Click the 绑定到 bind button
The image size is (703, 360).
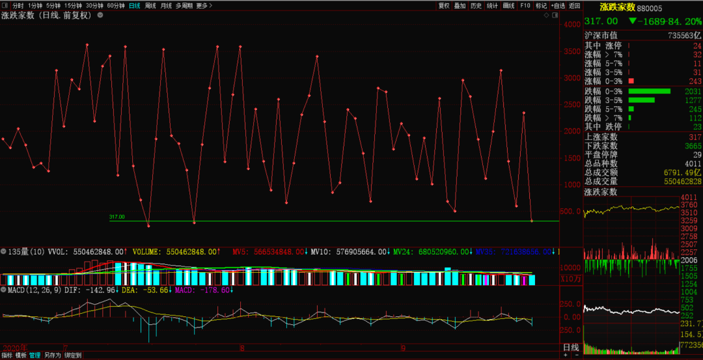tap(72, 355)
